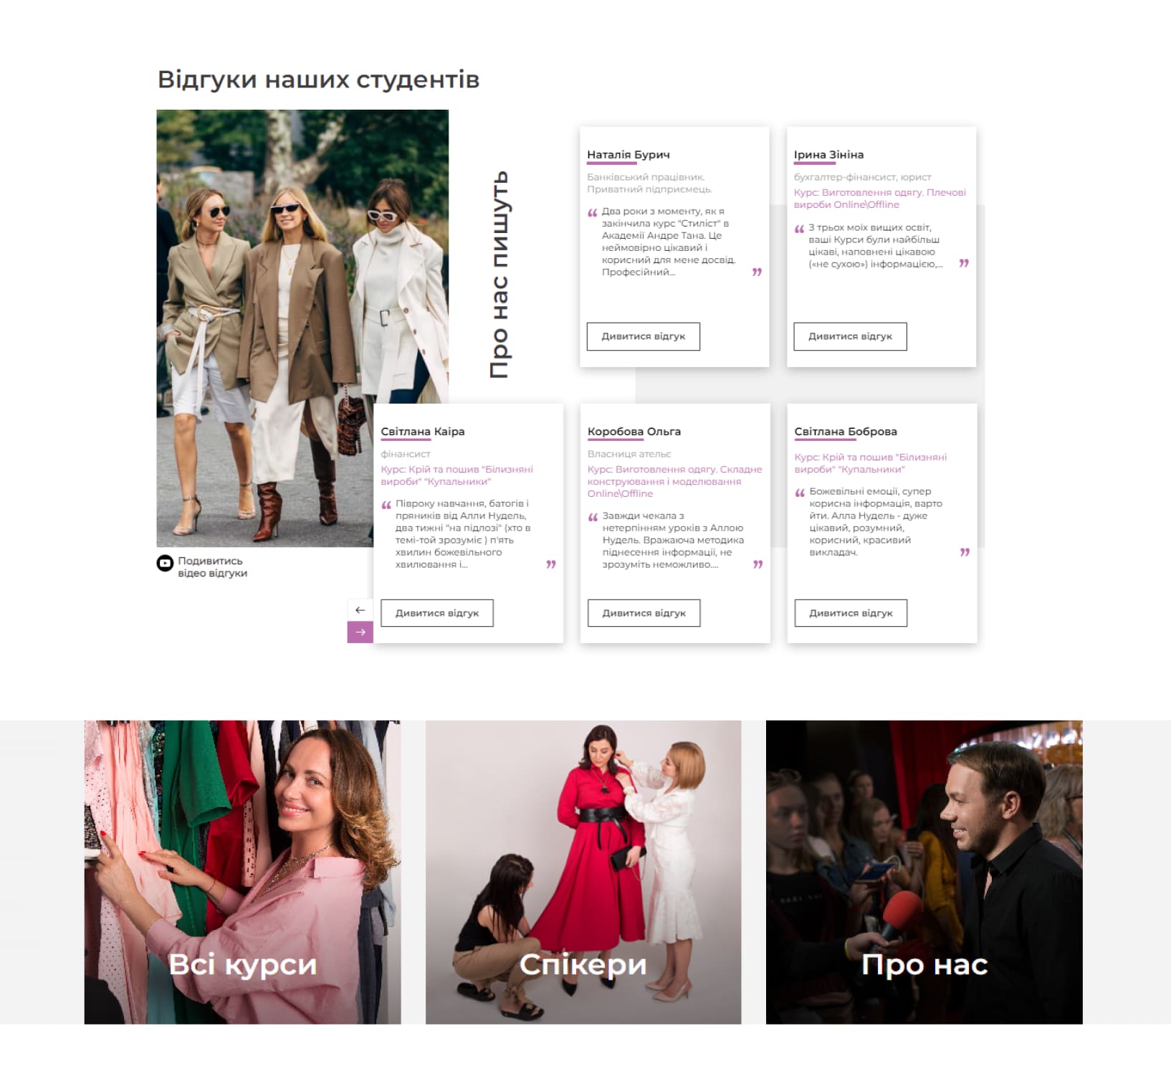Open Коробова Ольга's course 'Складне конструювання' link
Viewport: 1171px width, 1067px height.
tap(674, 481)
